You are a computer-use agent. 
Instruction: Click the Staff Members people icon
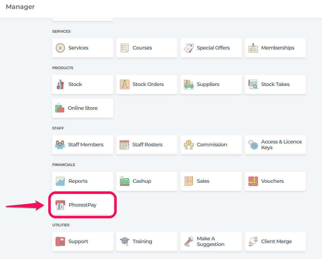[x=60, y=145]
